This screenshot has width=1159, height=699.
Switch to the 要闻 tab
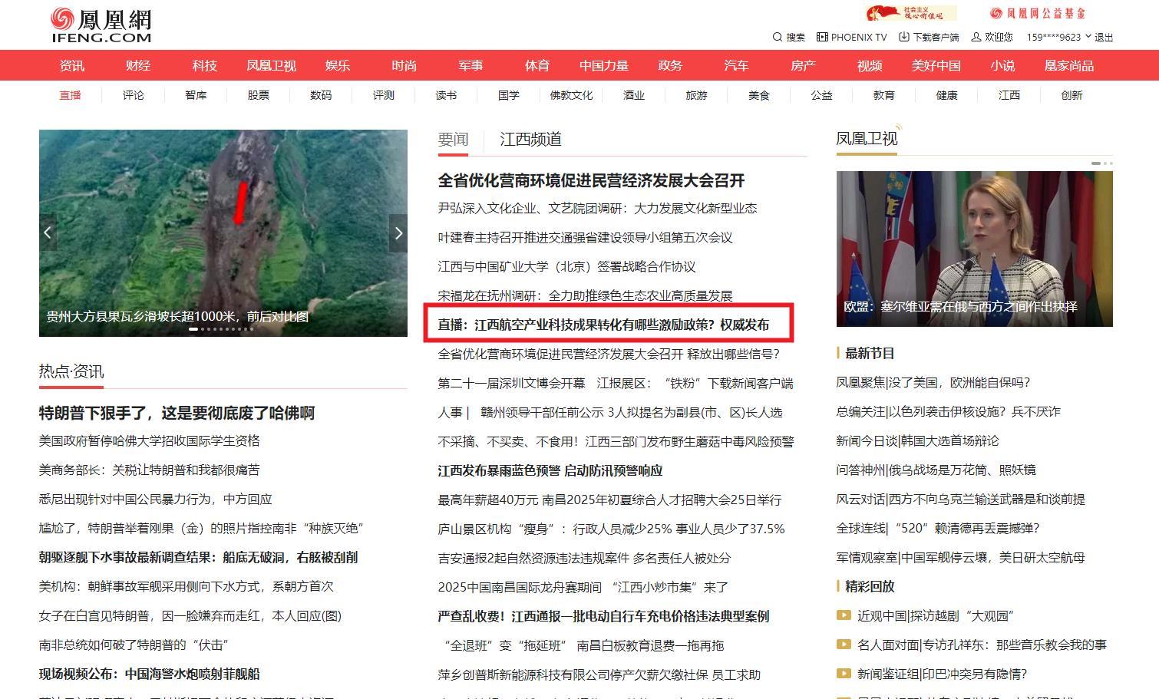tap(453, 140)
